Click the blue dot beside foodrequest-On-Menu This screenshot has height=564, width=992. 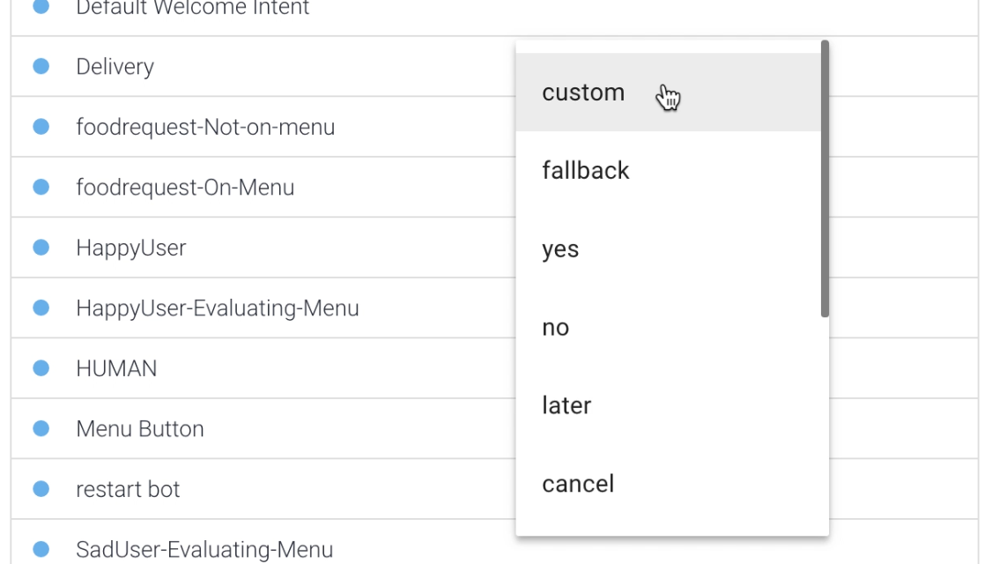coord(41,187)
